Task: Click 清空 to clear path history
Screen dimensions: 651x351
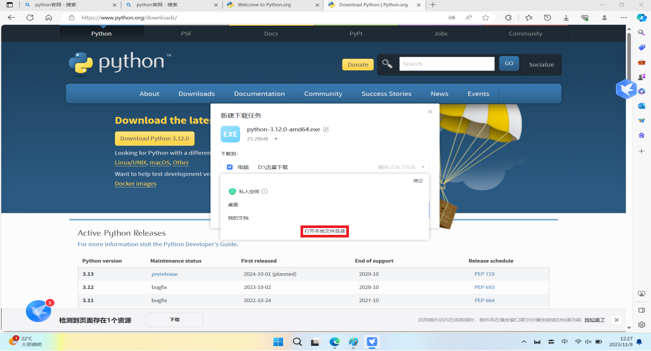Action: 418,181
